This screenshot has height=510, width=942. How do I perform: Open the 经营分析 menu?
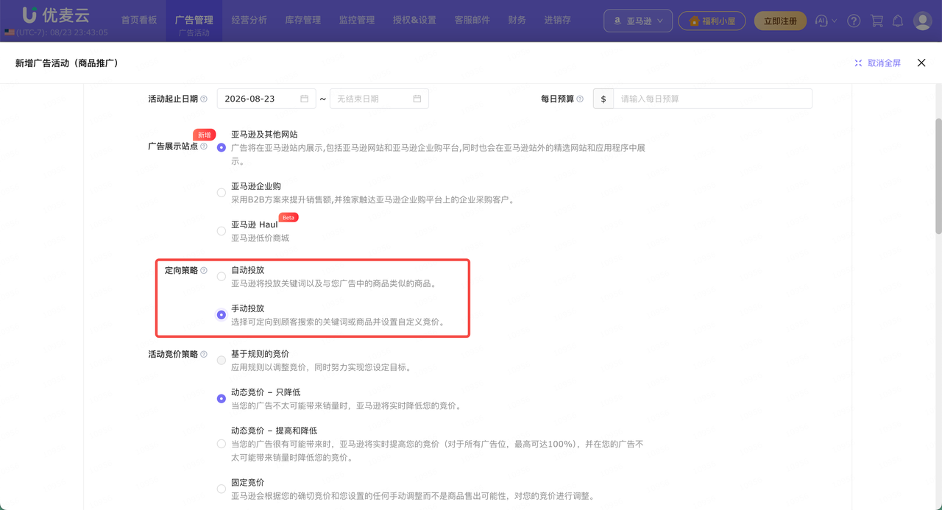click(249, 20)
